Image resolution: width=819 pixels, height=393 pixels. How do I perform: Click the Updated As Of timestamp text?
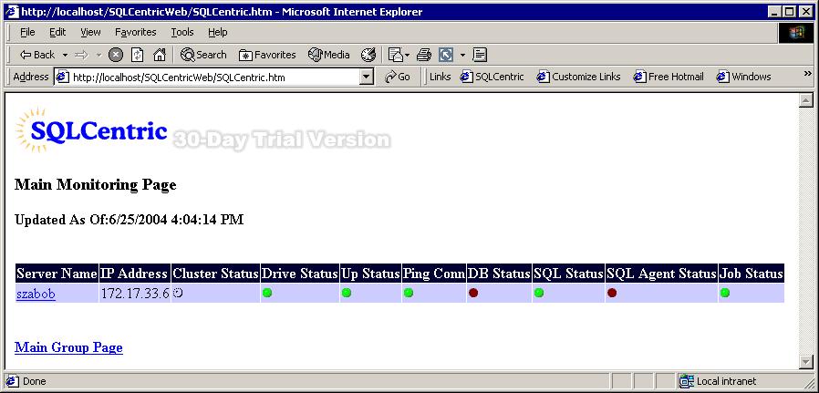pos(129,220)
